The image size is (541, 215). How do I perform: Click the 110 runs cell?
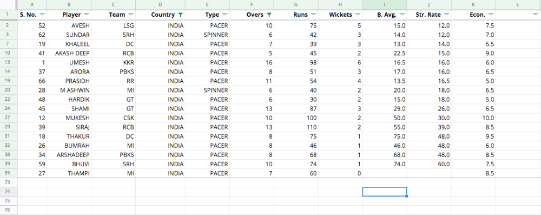pos(296,127)
